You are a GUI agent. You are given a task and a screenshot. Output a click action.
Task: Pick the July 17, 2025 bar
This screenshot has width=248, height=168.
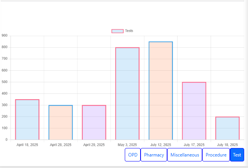tap(194, 111)
